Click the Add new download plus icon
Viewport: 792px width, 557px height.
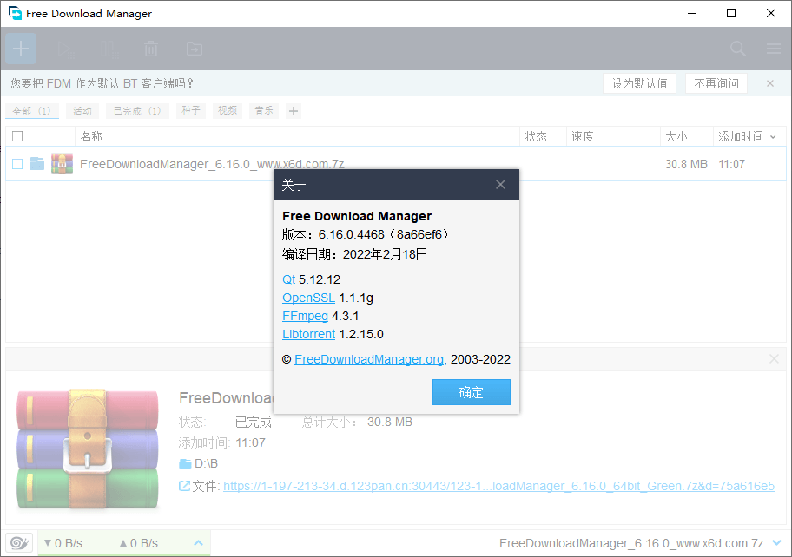20,49
